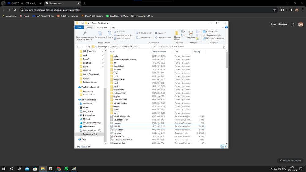The height and width of the screenshot is (172, 306).
Task: Open the Удалить dropdown arrow
Action: point(166,33)
